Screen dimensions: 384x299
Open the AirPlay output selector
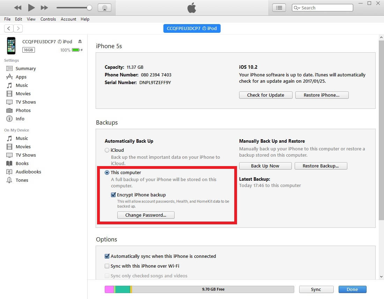[x=104, y=8]
